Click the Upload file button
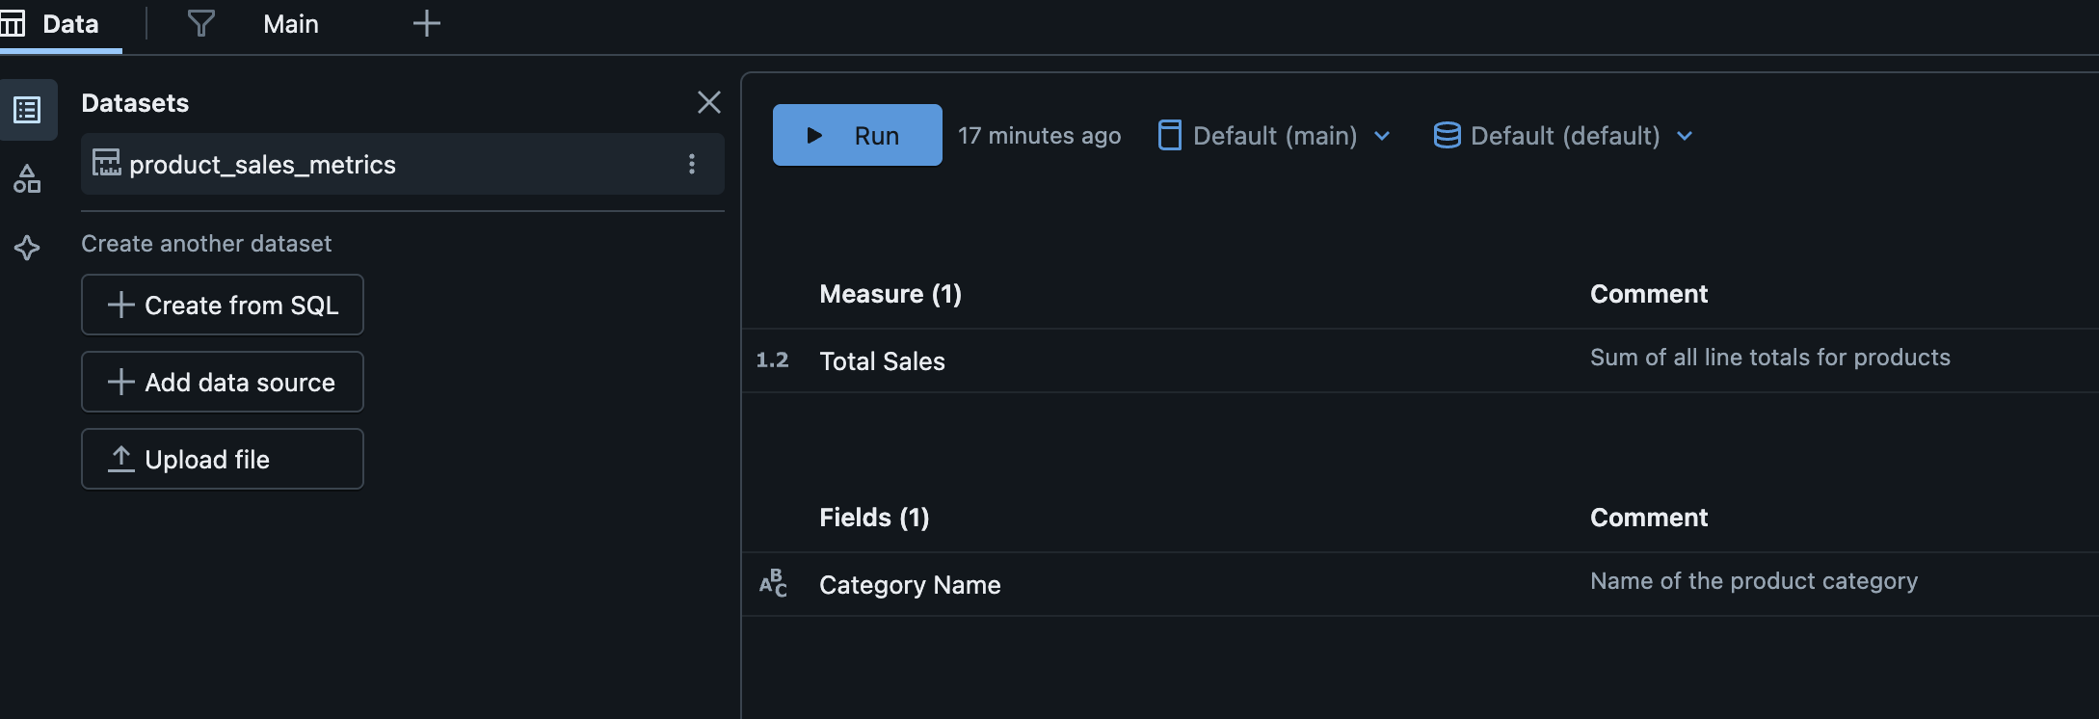The height and width of the screenshot is (719, 2099). click(223, 459)
